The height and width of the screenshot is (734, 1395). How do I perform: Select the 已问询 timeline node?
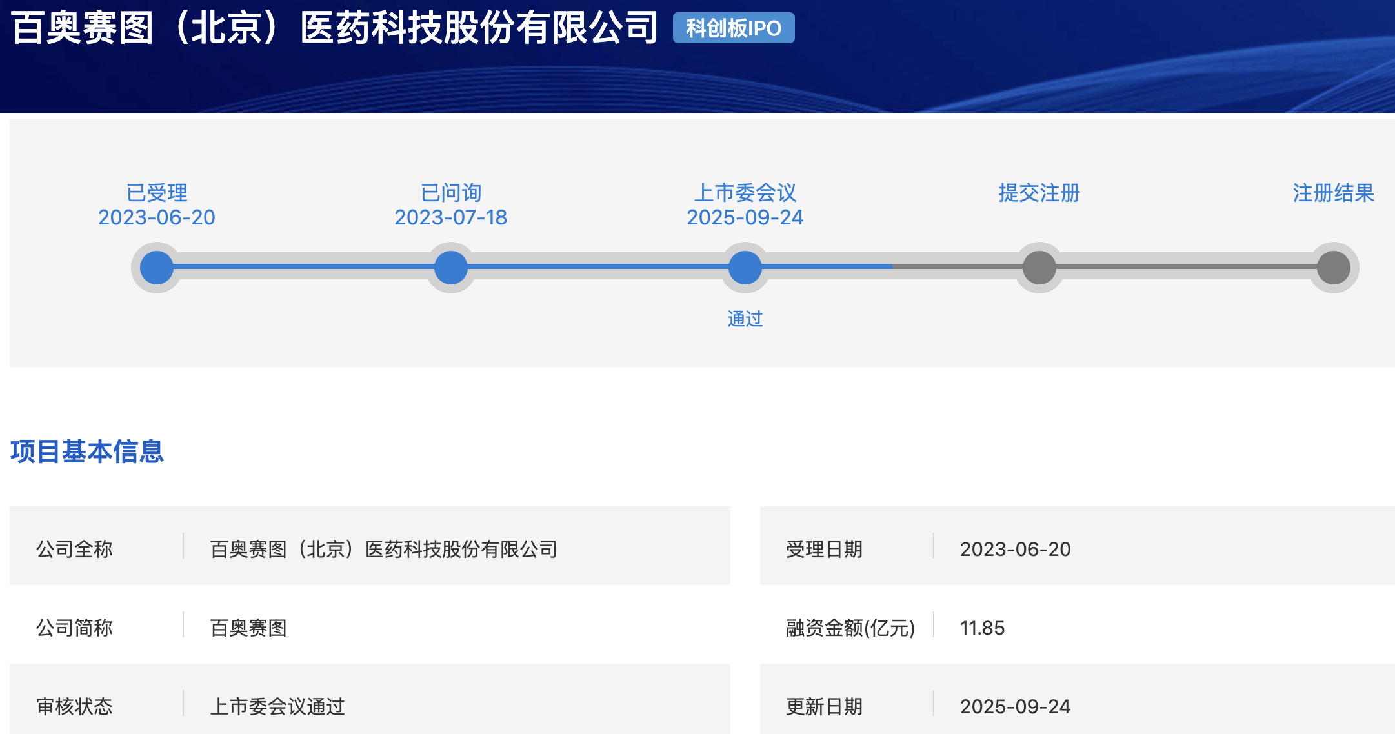[450, 267]
